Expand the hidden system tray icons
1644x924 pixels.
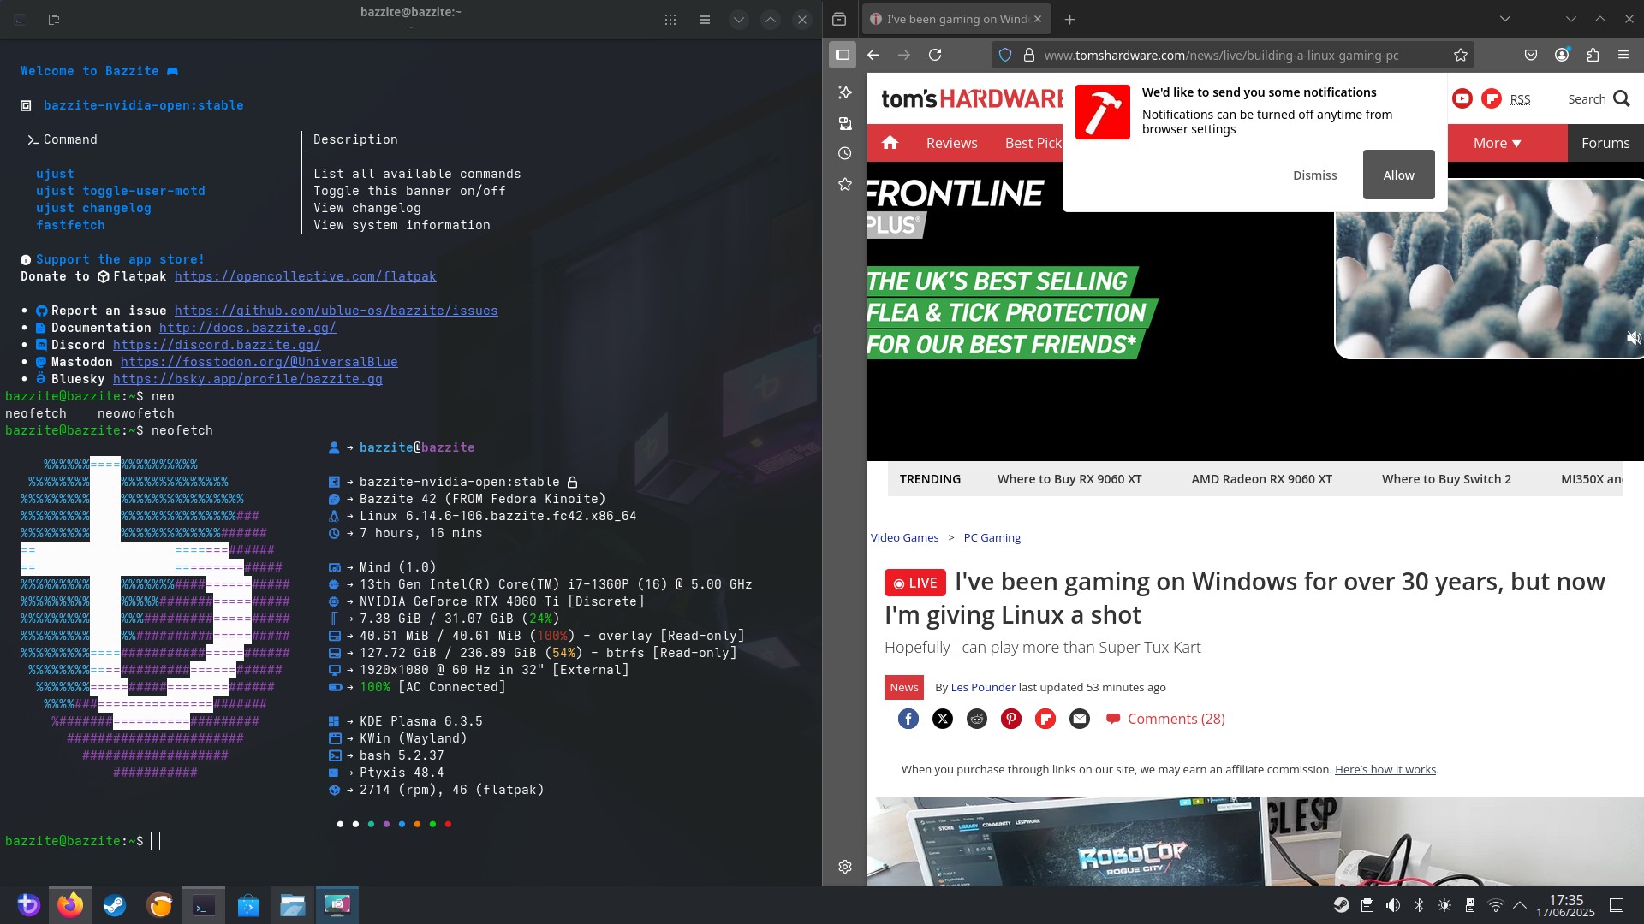coord(1521,904)
